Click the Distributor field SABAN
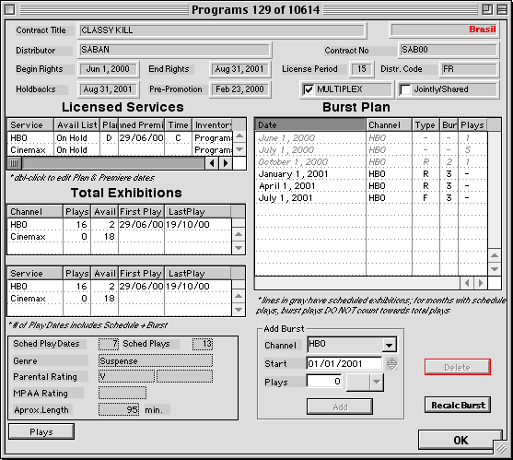 pyautogui.click(x=175, y=50)
